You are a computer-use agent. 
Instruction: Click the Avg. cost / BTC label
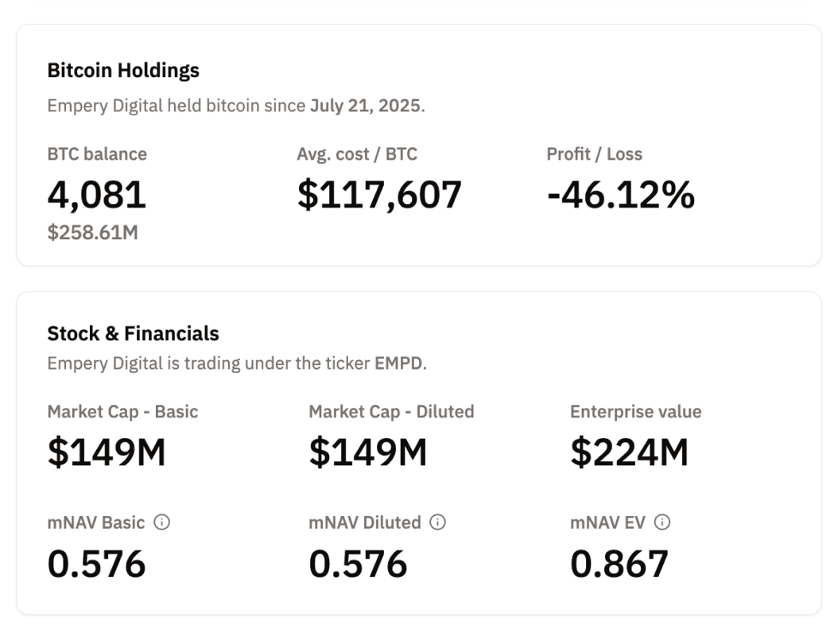coord(357,154)
